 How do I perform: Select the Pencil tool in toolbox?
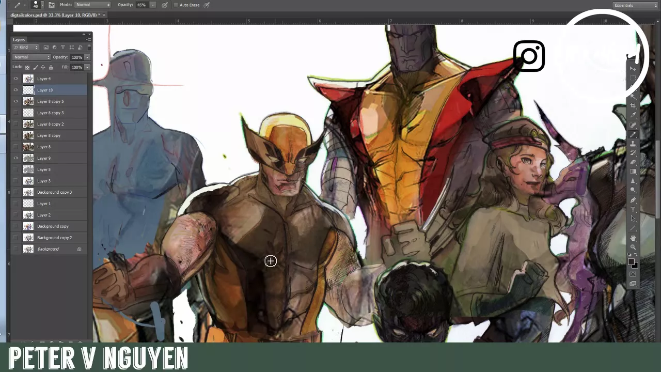(x=633, y=134)
